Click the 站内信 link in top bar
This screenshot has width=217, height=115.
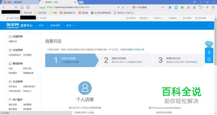pos(43,18)
